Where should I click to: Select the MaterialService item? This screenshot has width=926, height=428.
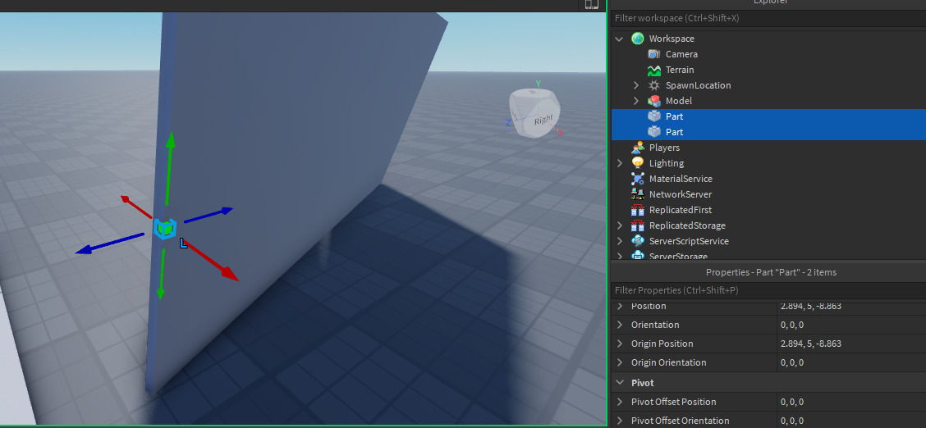(681, 179)
